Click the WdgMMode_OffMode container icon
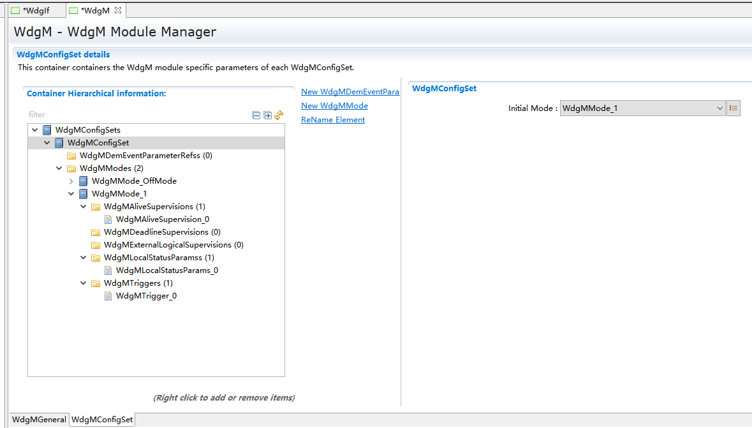The image size is (752, 428). [x=84, y=181]
